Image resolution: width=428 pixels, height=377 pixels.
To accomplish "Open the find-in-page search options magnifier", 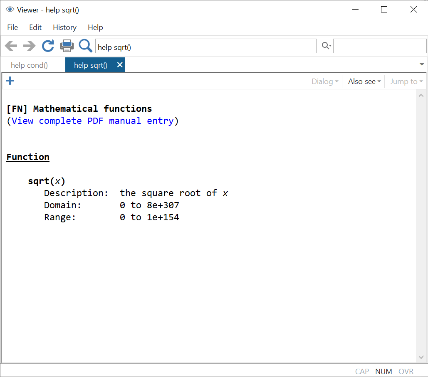I will [x=326, y=46].
